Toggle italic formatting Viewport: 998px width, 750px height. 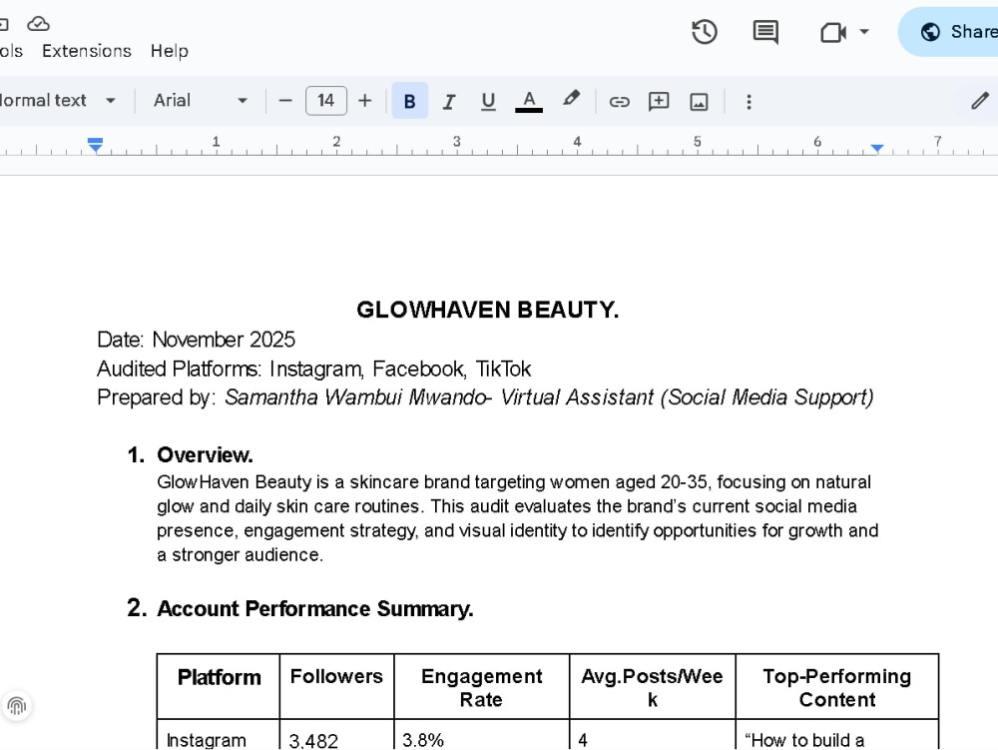tap(449, 101)
